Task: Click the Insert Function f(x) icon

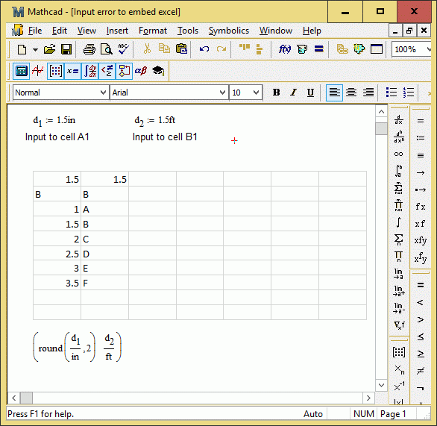Action: (x=285, y=50)
